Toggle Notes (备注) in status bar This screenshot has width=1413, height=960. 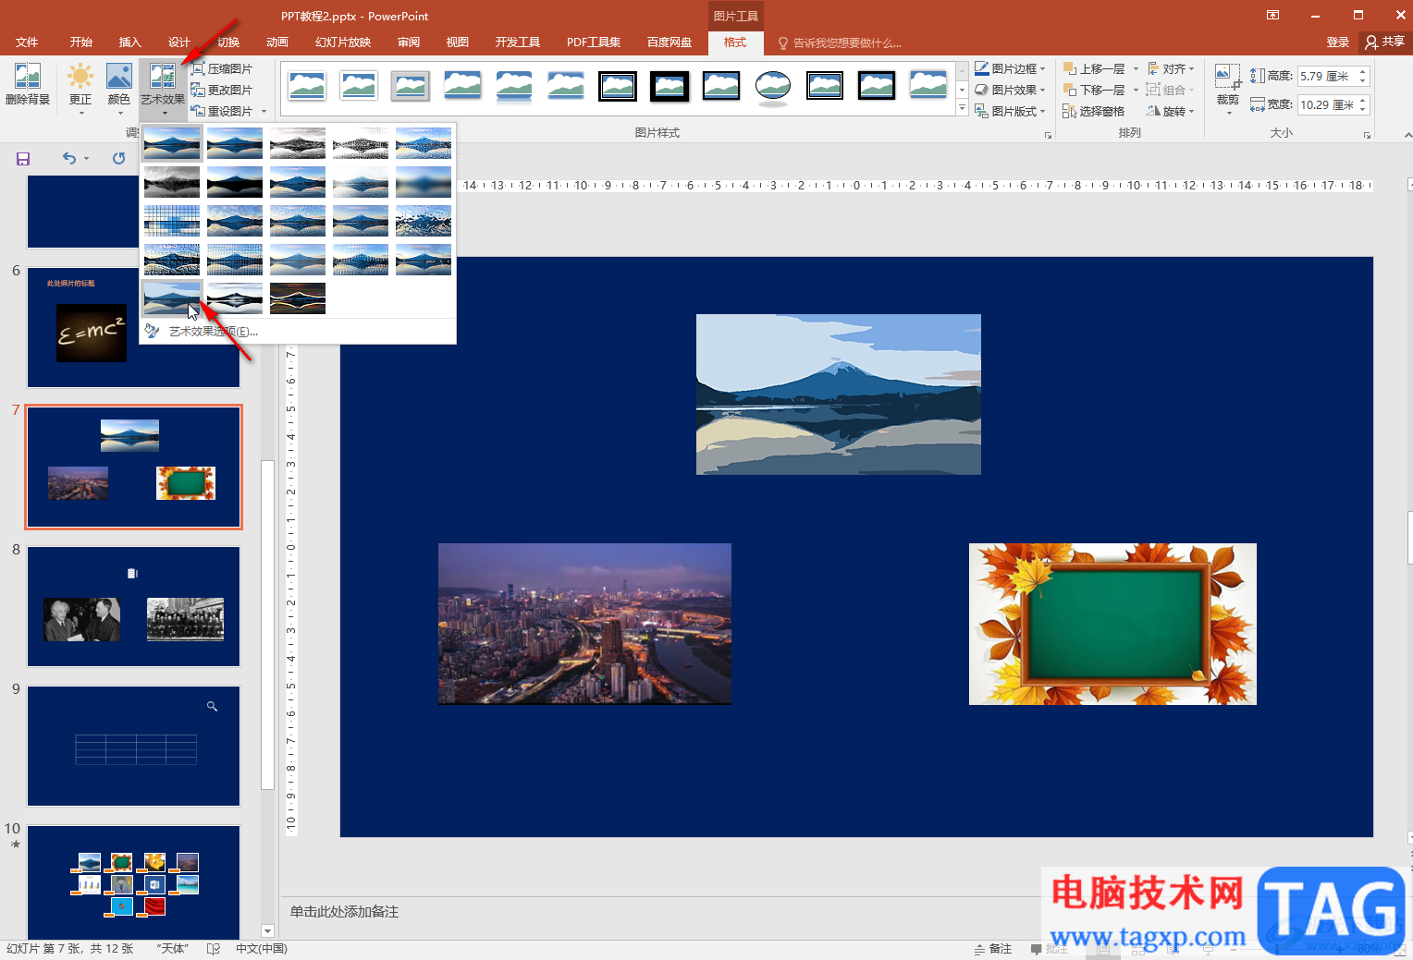coord(993,949)
